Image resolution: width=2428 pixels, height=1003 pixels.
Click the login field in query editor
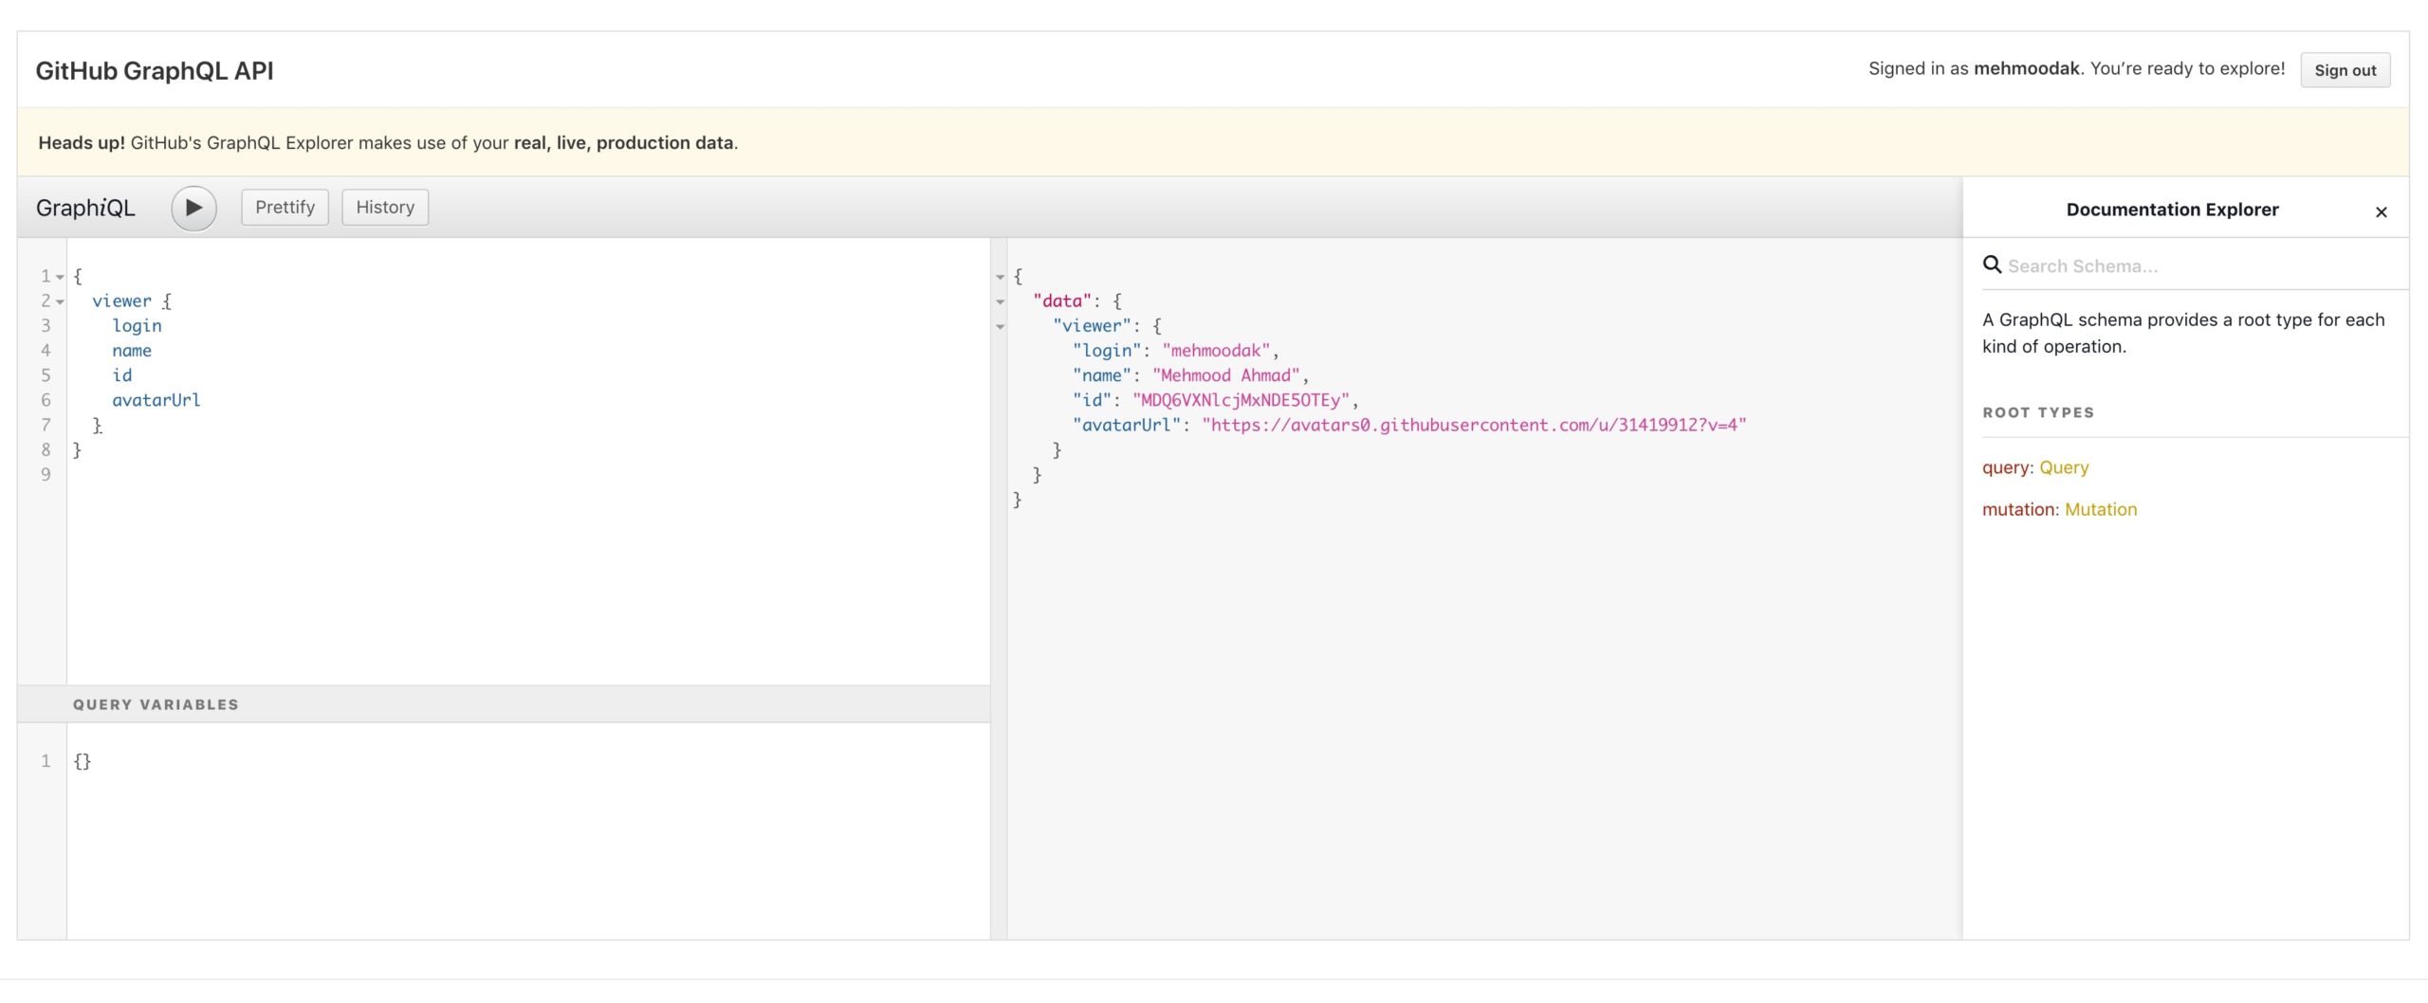click(137, 326)
